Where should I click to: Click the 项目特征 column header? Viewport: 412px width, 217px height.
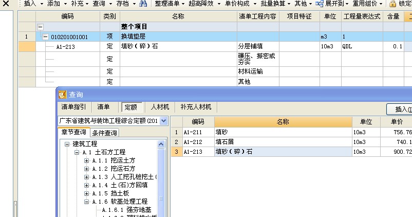pyautogui.click(x=299, y=16)
